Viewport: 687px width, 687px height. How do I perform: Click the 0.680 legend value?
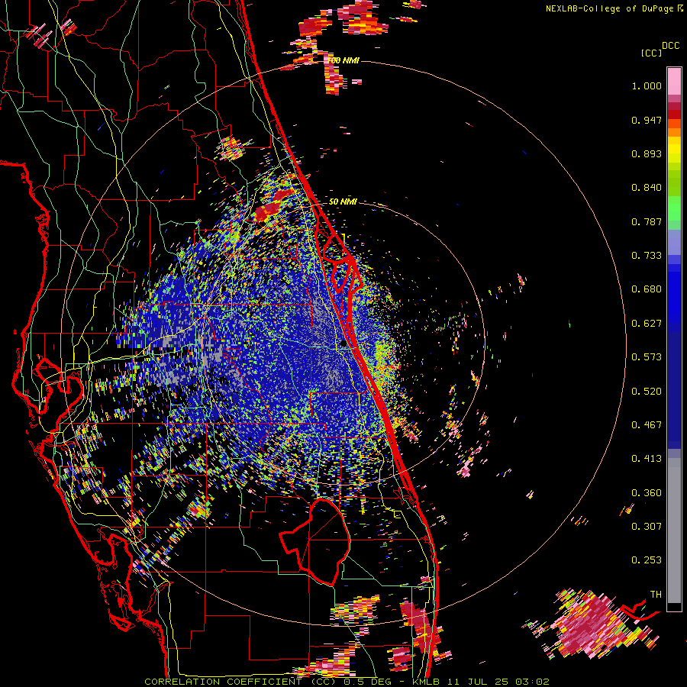coord(647,289)
